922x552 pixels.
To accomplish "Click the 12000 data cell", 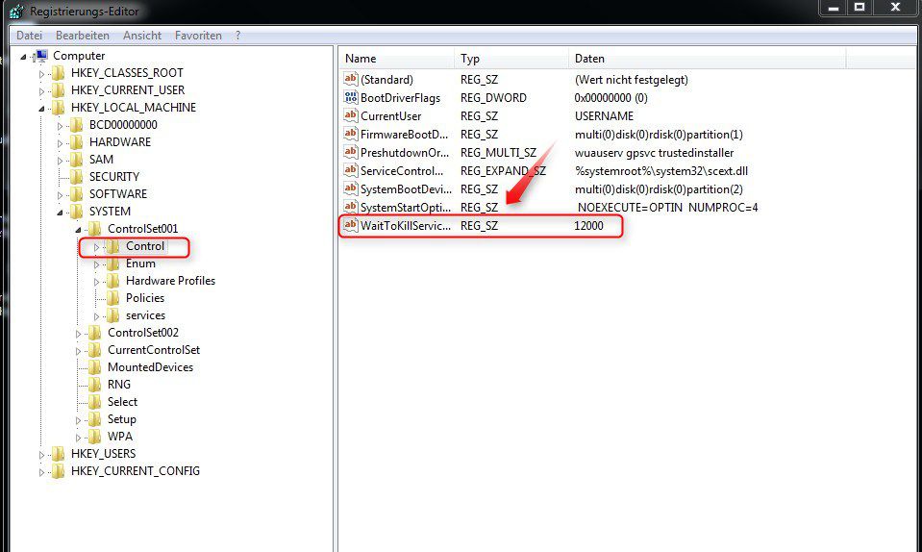I will point(588,225).
